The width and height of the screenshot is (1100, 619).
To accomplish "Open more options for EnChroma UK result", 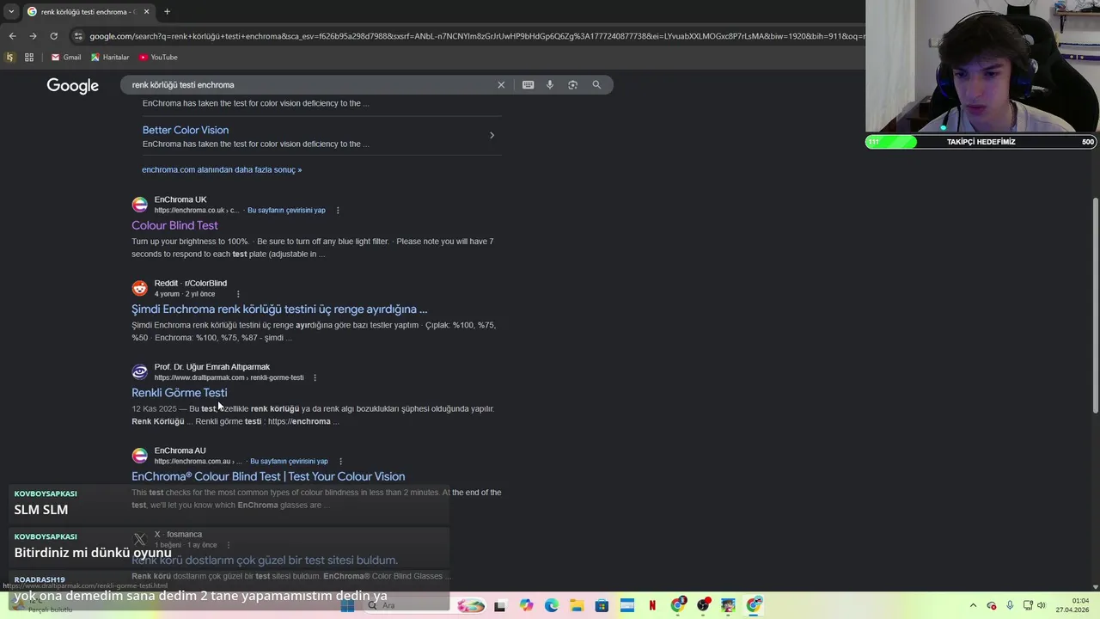I will tap(338, 211).
